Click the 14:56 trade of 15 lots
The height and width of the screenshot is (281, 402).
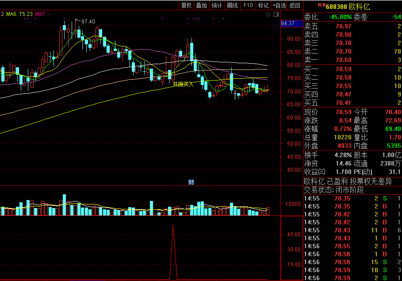click(x=352, y=262)
